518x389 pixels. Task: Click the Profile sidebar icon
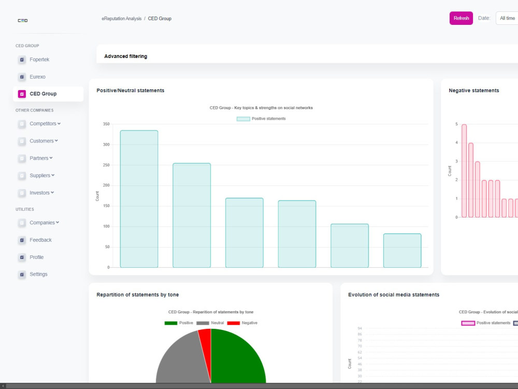pyautogui.click(x=22, y=257)
